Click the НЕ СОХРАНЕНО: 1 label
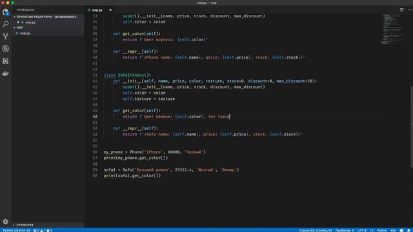This screenshot has width=413, height=232. click(66, 17)
